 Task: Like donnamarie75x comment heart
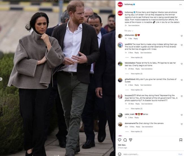point(182,124)
